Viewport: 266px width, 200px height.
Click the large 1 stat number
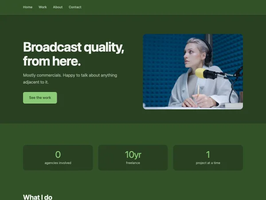click(208, 155)
